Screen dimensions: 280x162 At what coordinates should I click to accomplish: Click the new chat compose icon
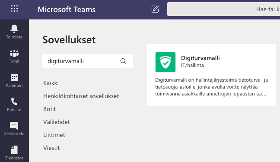coord(155,9)
